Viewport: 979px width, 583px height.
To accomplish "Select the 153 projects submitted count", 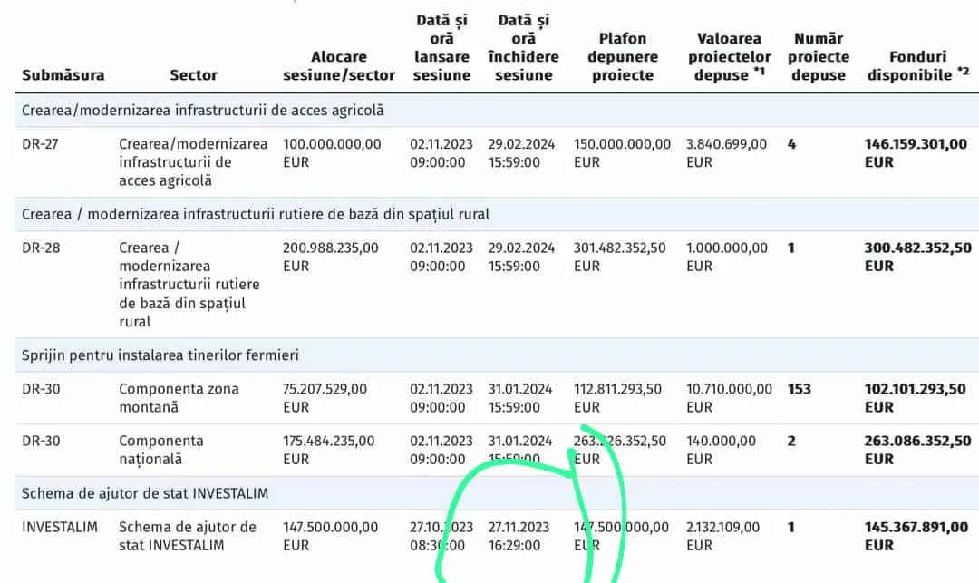I will click(x=799, y=389).
